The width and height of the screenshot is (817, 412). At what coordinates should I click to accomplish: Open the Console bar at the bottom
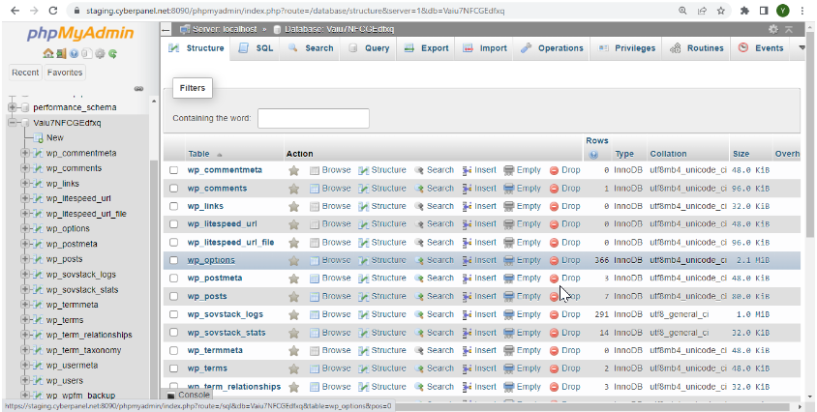(189, 395)
